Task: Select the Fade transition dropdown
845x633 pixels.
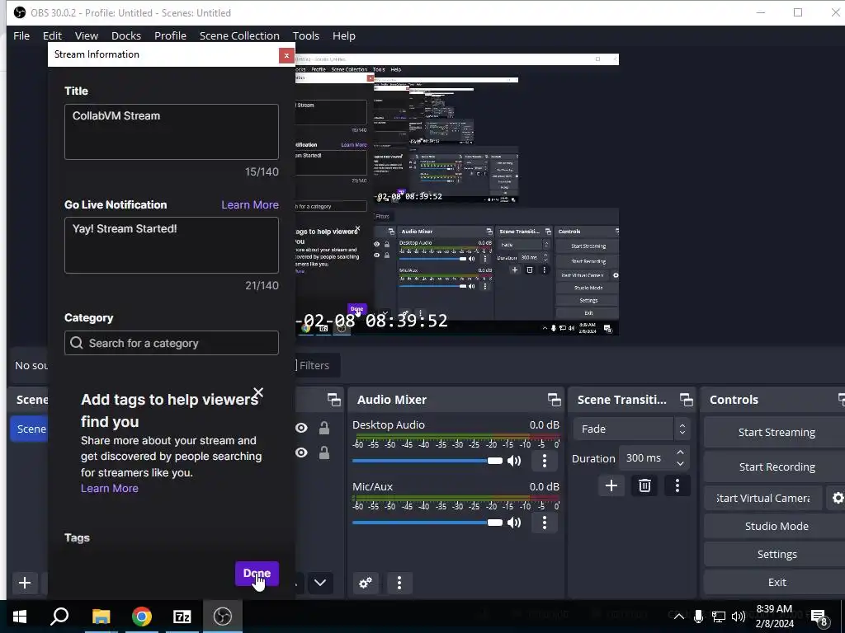Action: 631,429
